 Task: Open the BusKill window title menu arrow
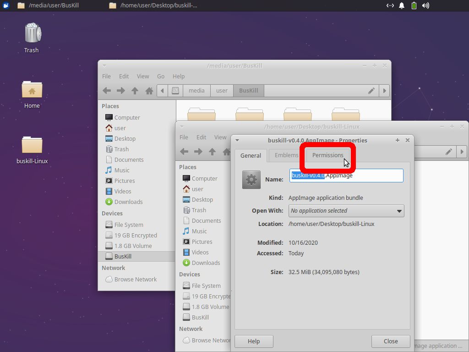[104, 66]
